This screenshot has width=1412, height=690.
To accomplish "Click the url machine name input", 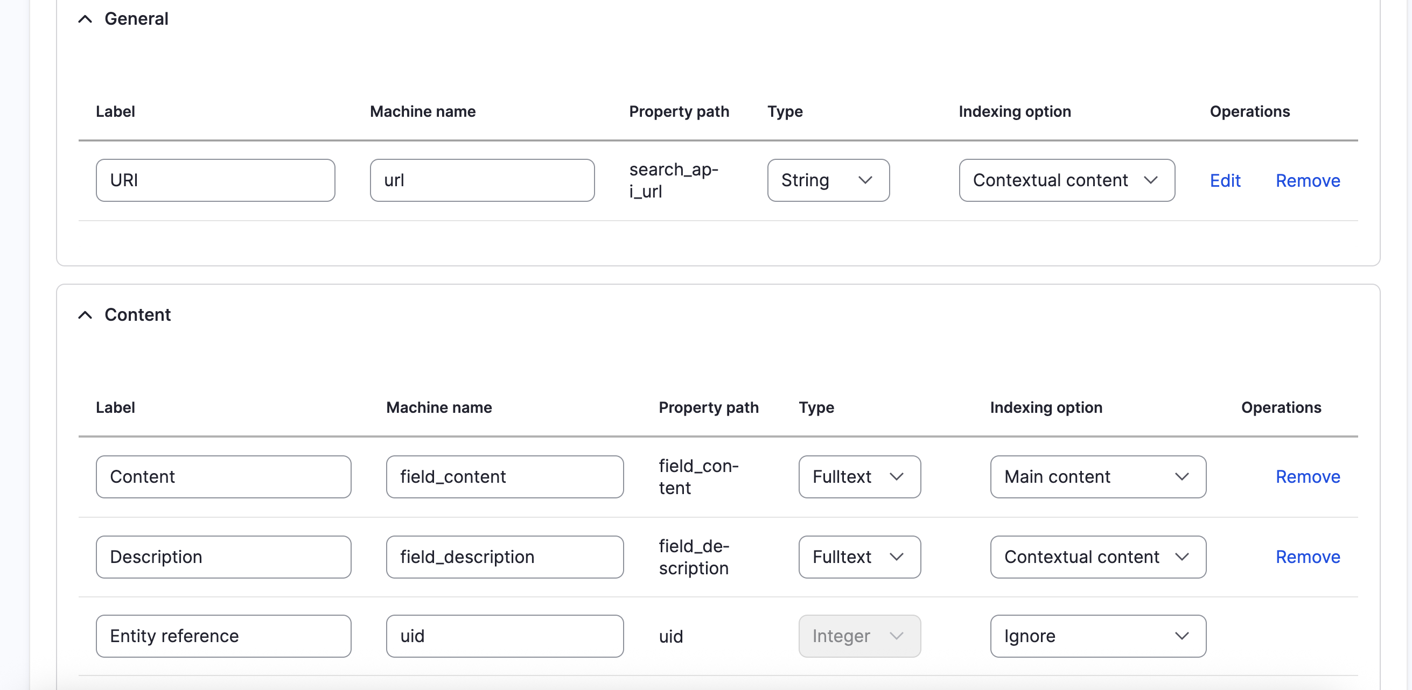I will click(x=482, y=180).
